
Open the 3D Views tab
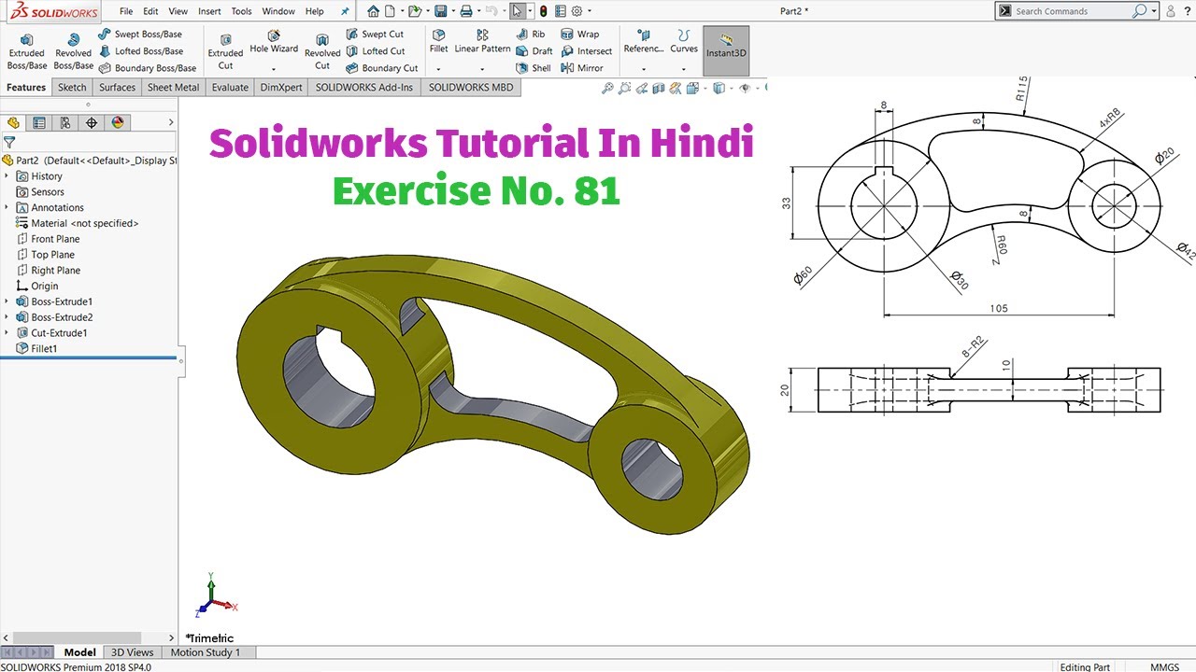132,652
